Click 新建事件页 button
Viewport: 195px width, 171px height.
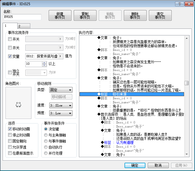click(60, 16)
